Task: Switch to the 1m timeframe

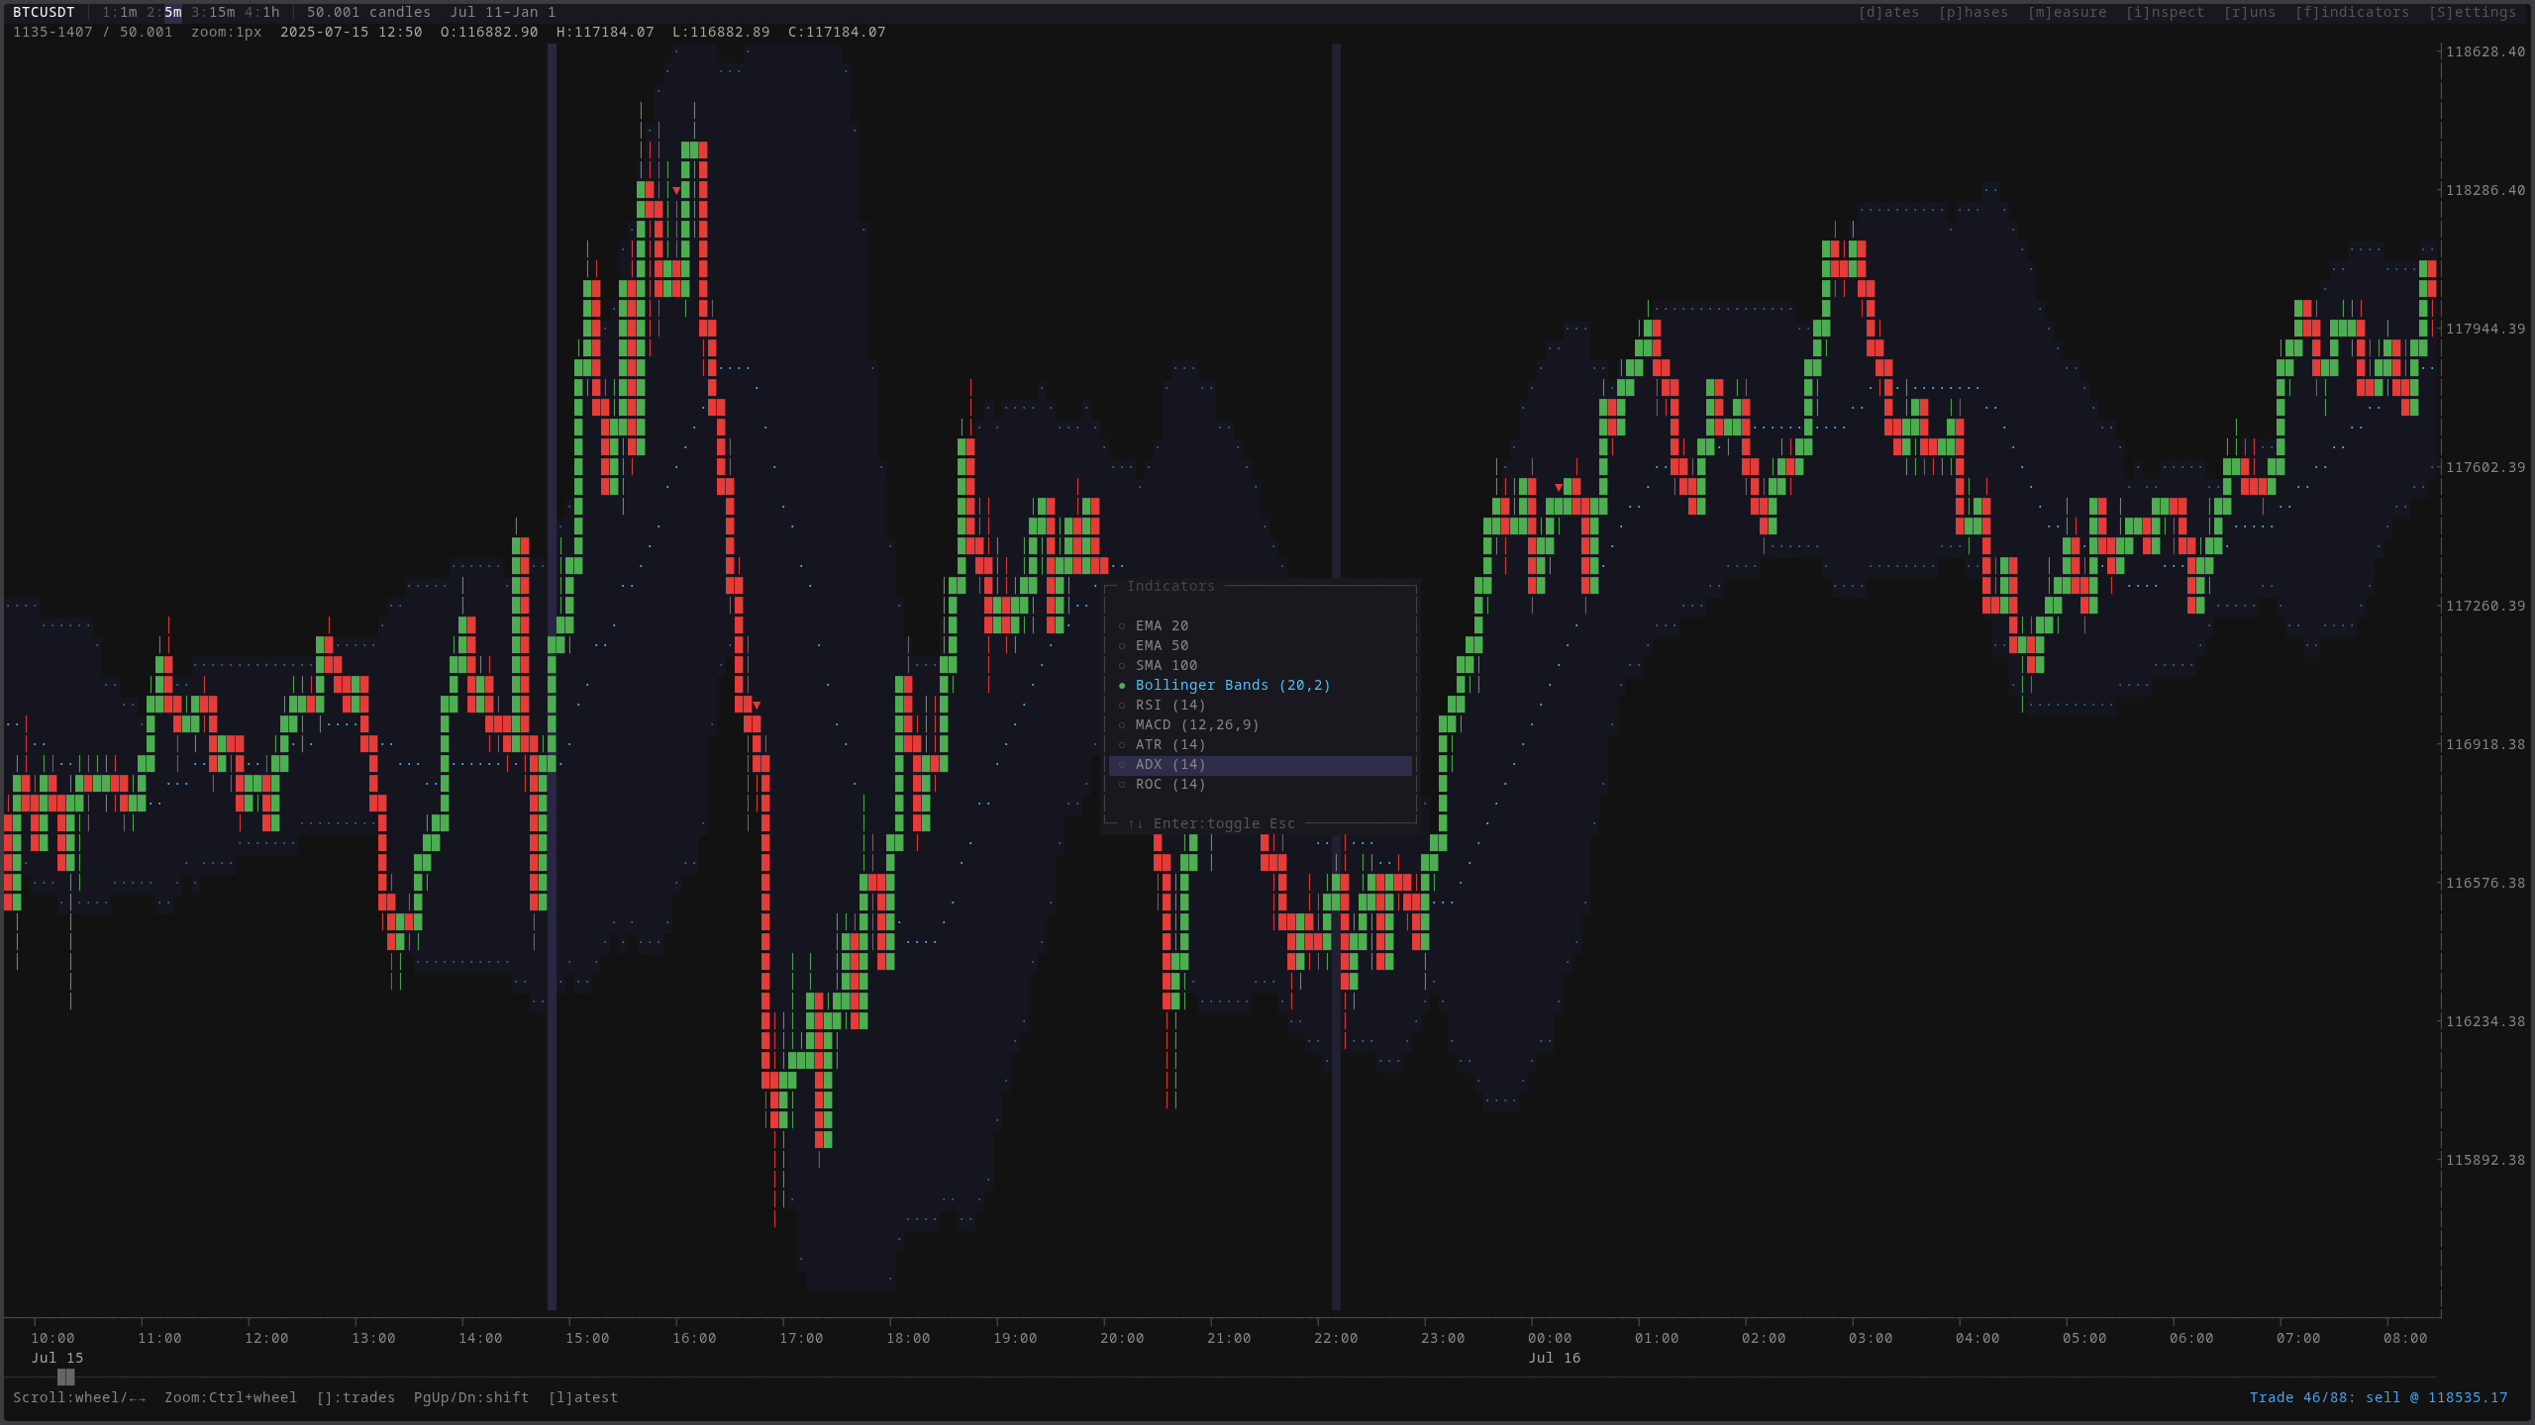Action: coord(121,12)
